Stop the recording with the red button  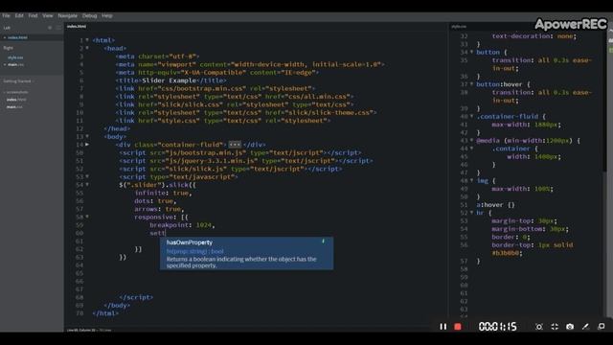click(458, 327)
